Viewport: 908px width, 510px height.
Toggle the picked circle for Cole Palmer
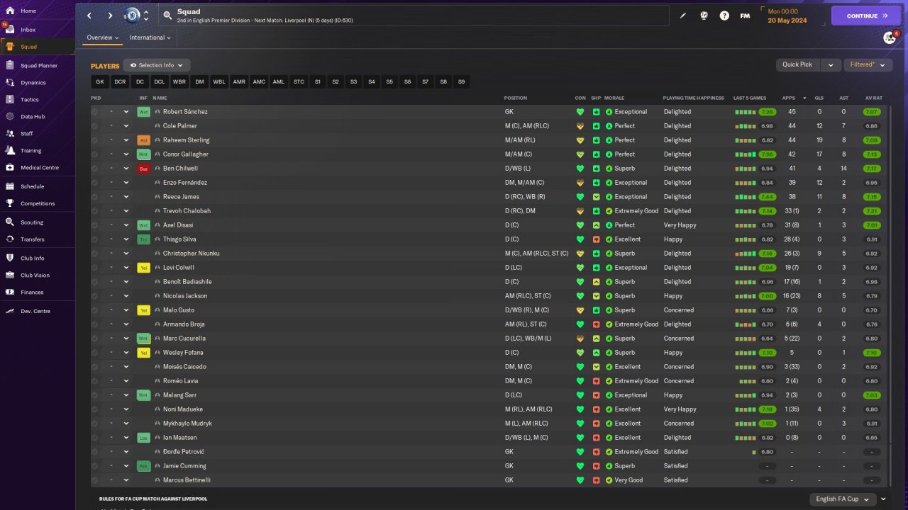(95, 126)
